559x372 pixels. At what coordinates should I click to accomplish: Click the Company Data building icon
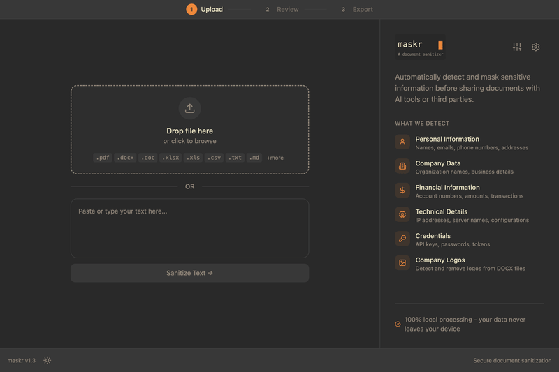click(402, 166)
